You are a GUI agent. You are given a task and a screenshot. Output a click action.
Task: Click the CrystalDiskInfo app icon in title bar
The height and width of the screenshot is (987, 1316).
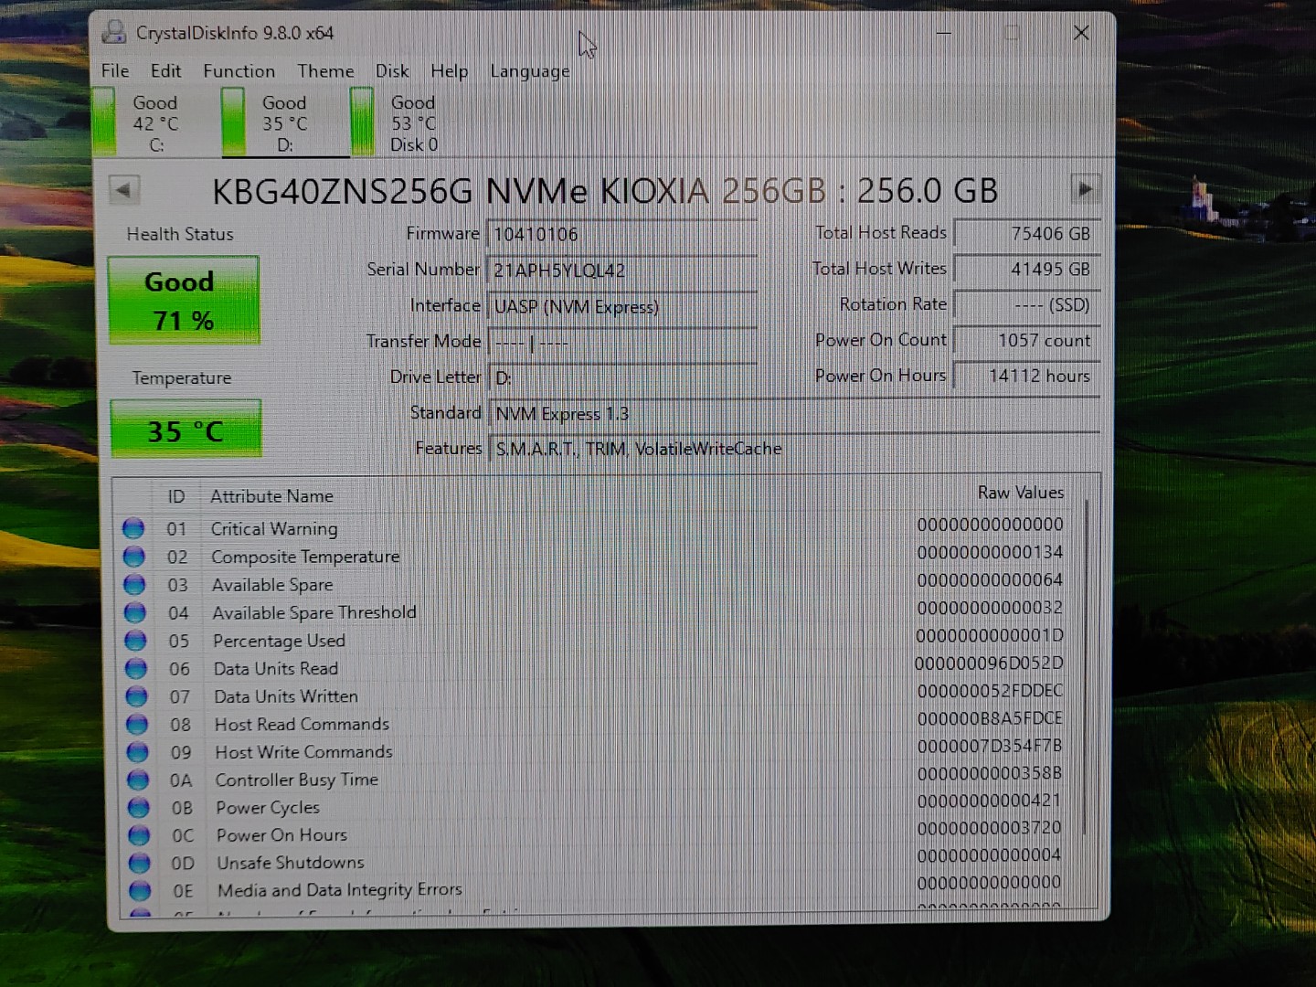click(114, 33)
